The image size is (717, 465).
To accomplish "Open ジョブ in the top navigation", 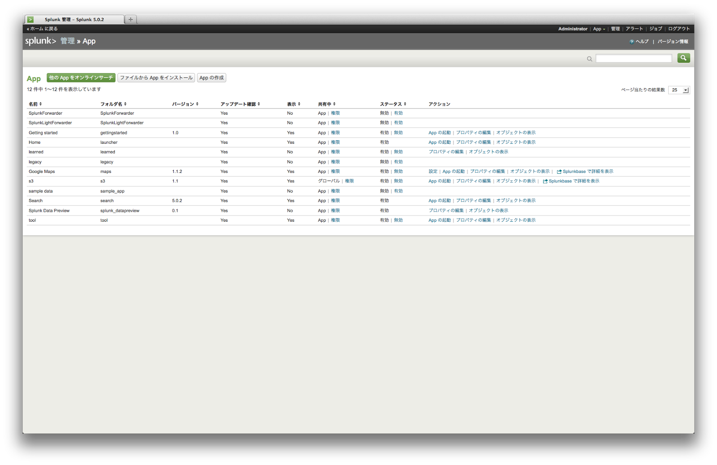I will coord(656,29).
